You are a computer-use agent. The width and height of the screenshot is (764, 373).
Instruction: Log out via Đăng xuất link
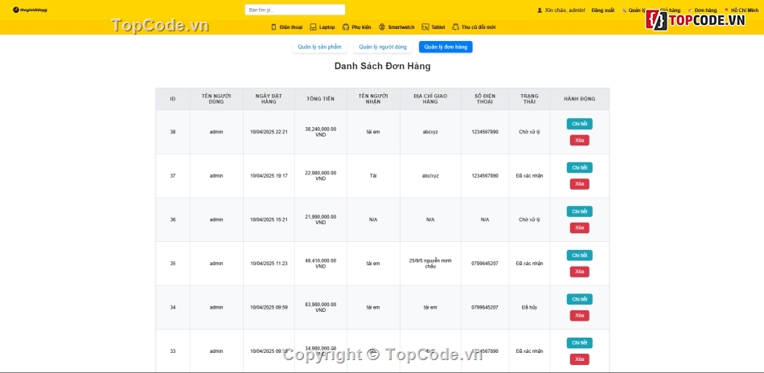pyautogui.click(x=602, y=10)
